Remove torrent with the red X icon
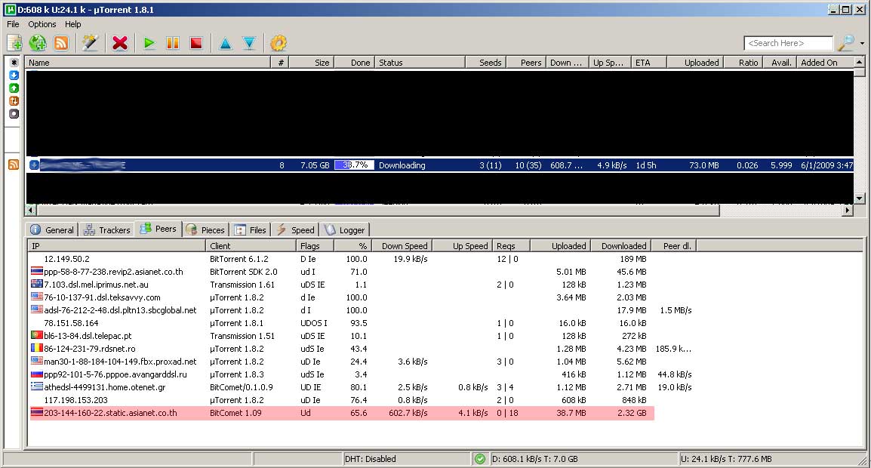871x468 pixels. pos(120,43)
